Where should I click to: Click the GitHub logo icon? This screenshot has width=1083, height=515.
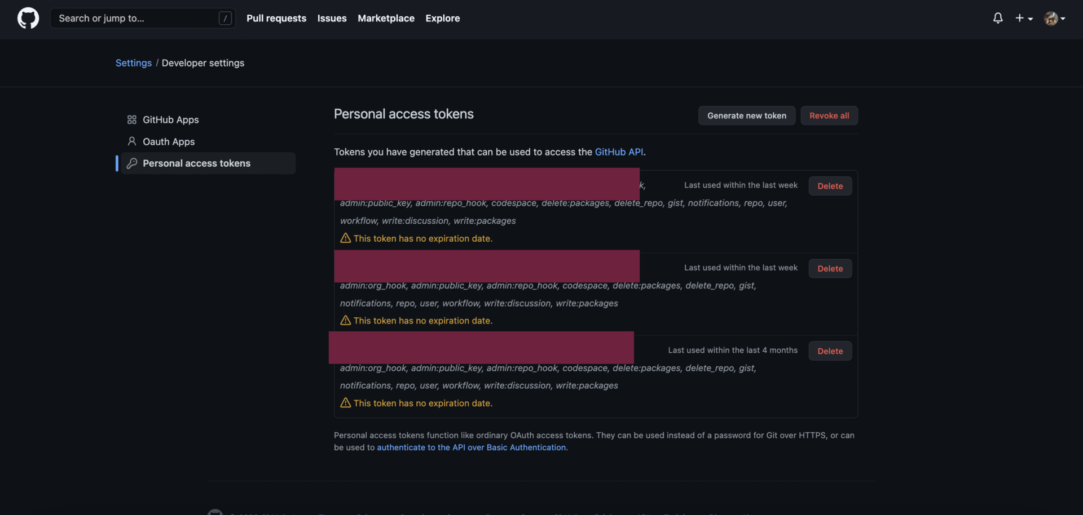tap(28, 18)
